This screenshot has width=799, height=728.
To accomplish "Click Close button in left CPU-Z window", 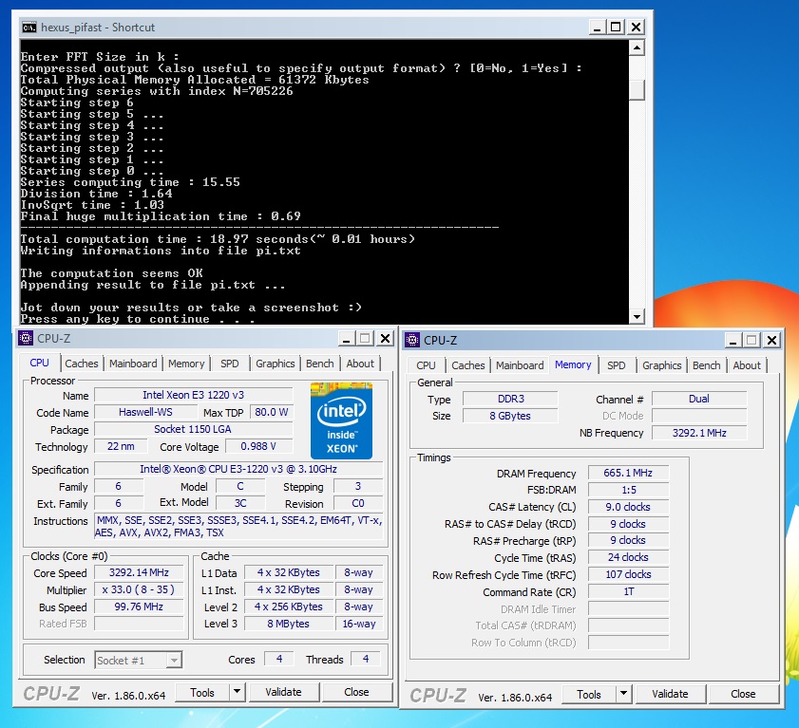I will click(356, 692).
